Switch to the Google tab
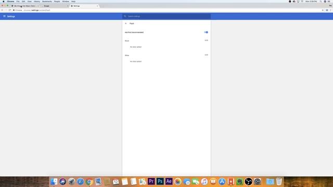 click(54, 6)
